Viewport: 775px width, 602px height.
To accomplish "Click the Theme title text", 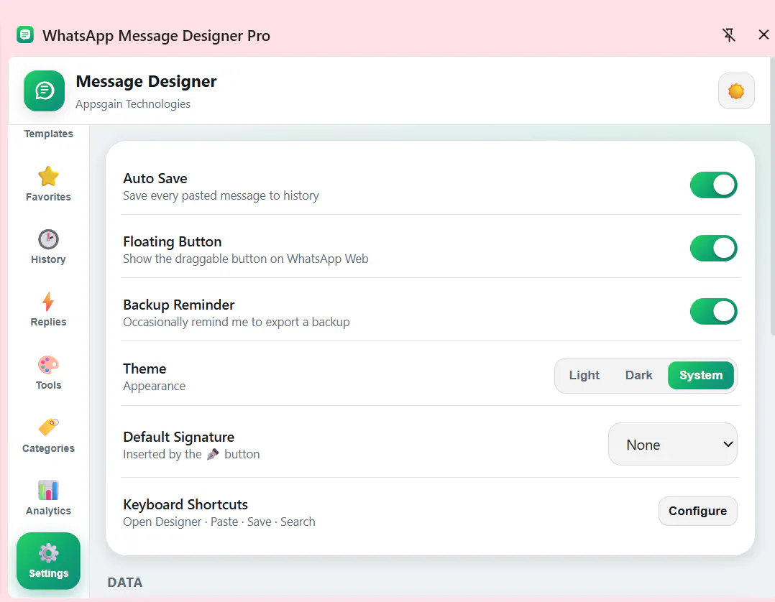I will [x=145, y=369].
